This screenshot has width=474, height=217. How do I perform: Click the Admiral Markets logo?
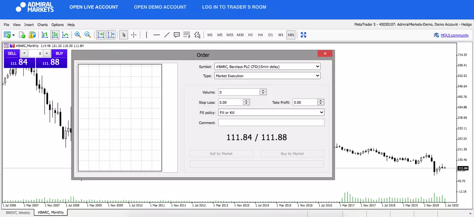35,7
